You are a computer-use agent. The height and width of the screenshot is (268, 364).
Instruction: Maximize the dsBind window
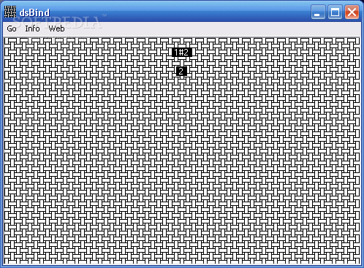coord(335,12)
